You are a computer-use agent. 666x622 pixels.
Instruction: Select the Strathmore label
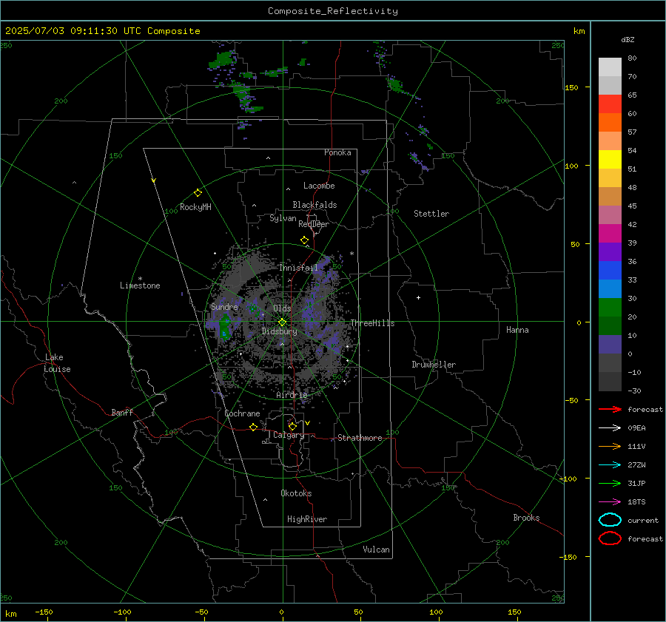(360, 438)
